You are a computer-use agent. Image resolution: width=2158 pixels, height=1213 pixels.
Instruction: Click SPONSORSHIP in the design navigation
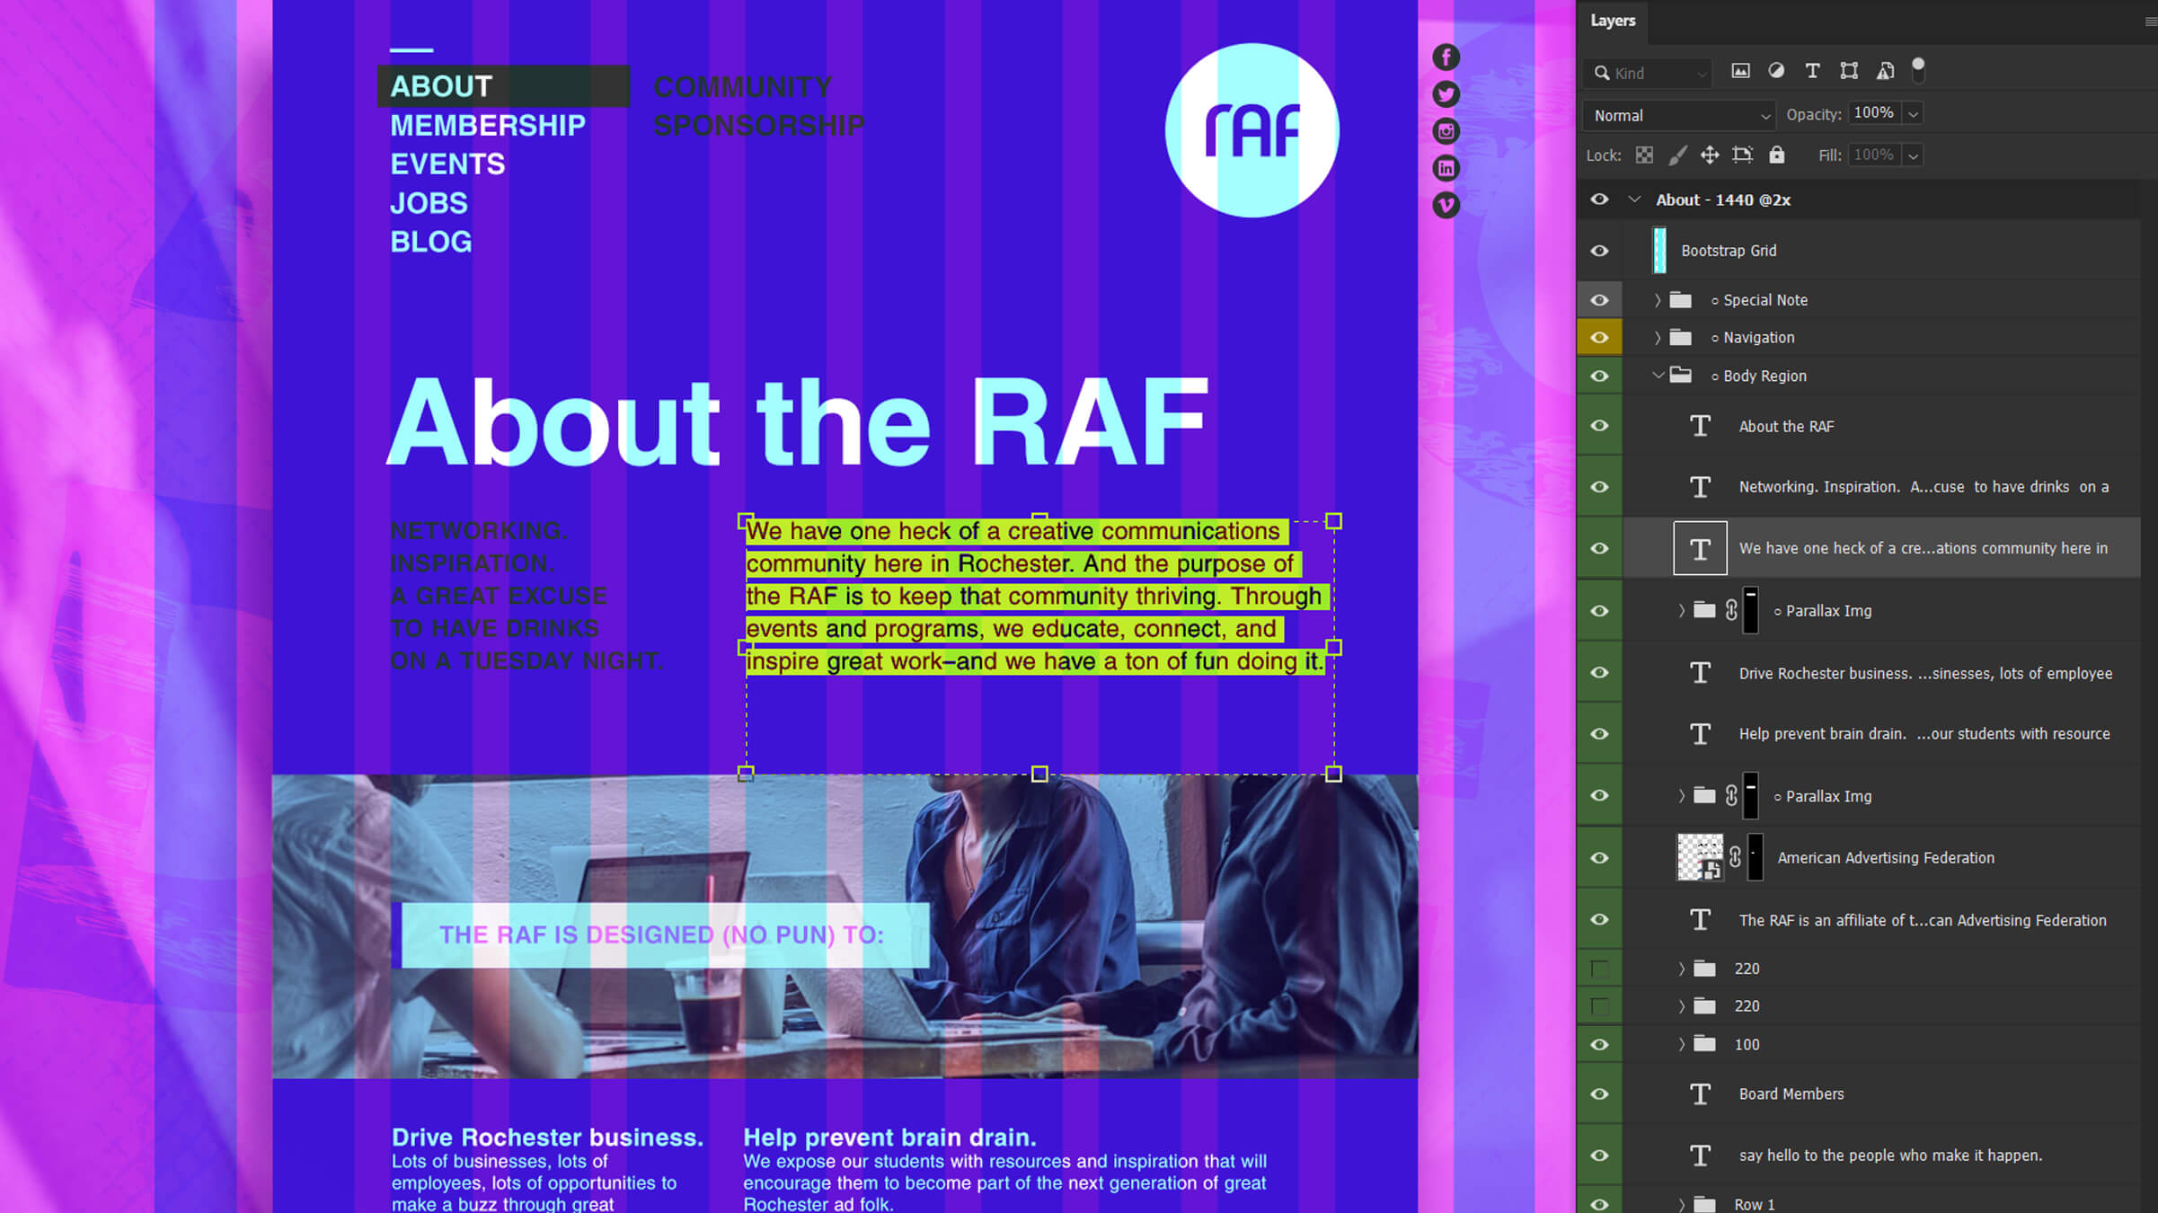tap(759, 126)
